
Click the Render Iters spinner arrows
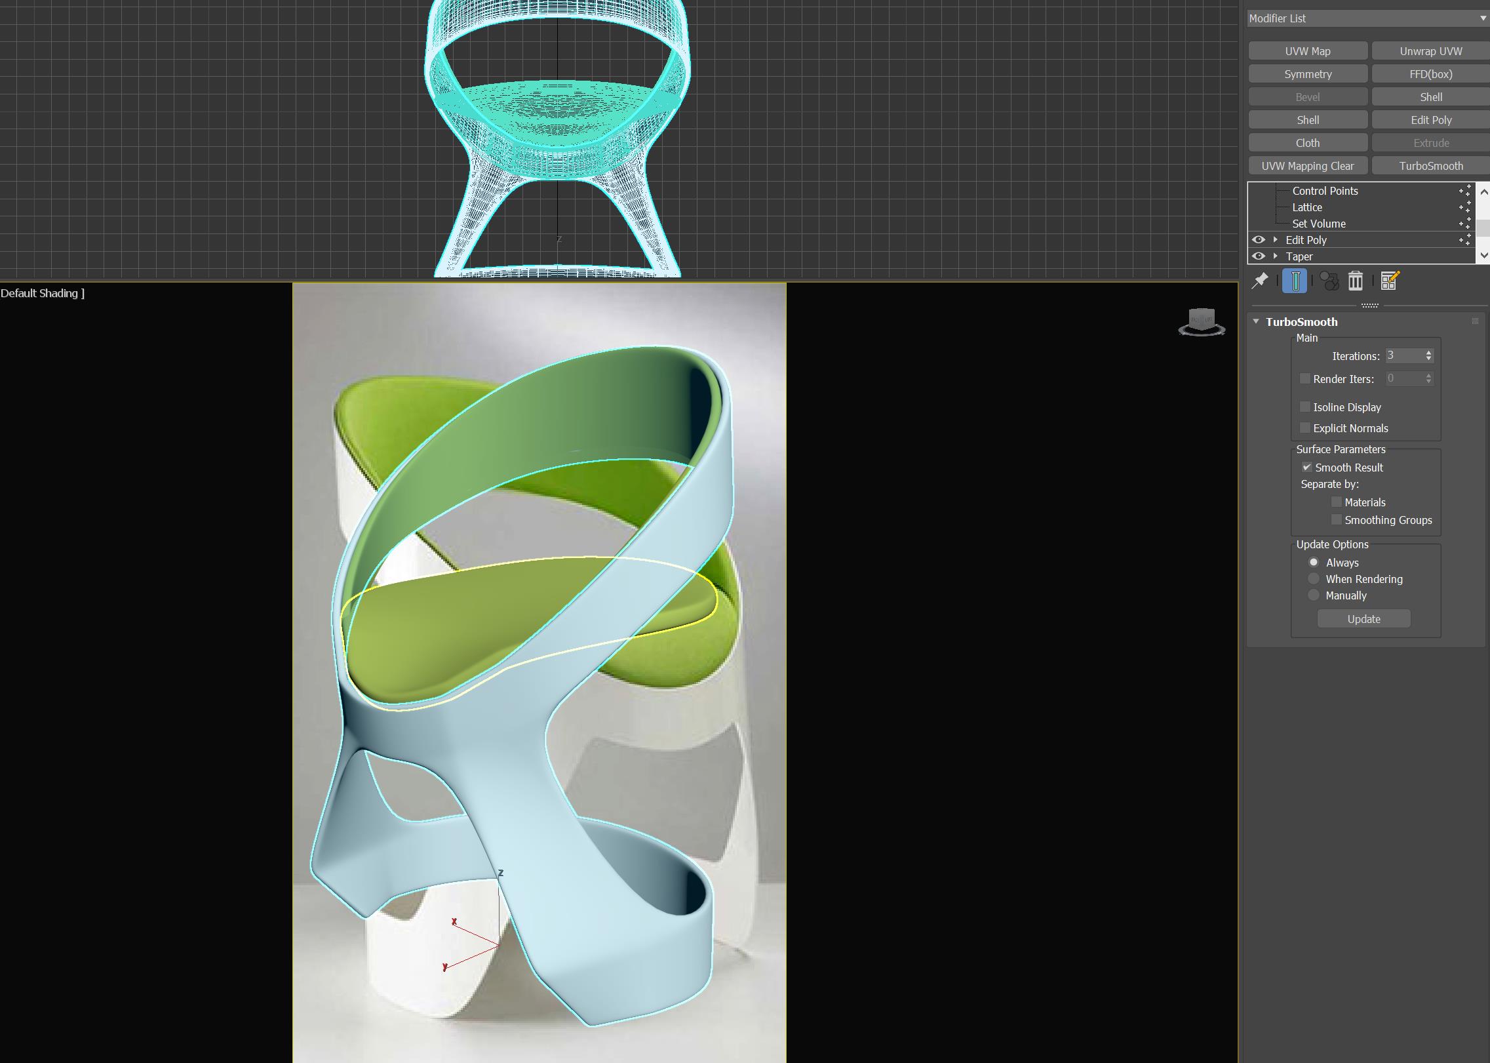tap(1428, 378)
